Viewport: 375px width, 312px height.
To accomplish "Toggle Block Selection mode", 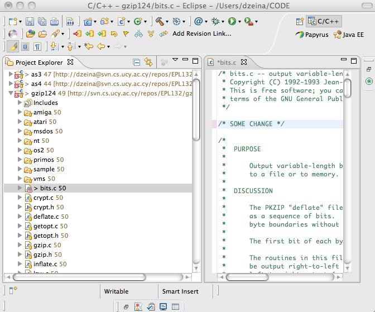I will [x=25, y=46].
